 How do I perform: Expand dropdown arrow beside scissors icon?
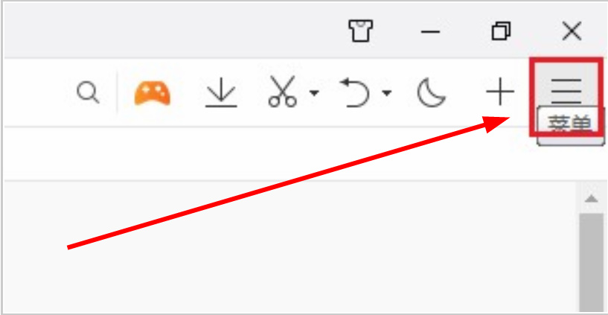click(x=314, y=93)
